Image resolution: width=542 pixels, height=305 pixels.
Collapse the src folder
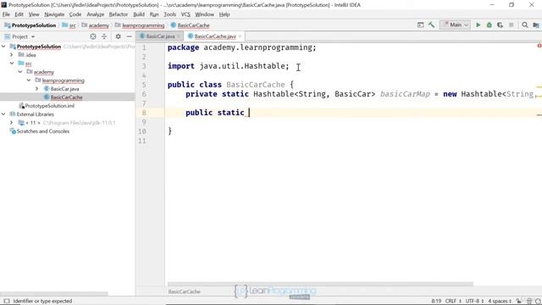coord(12,64)
